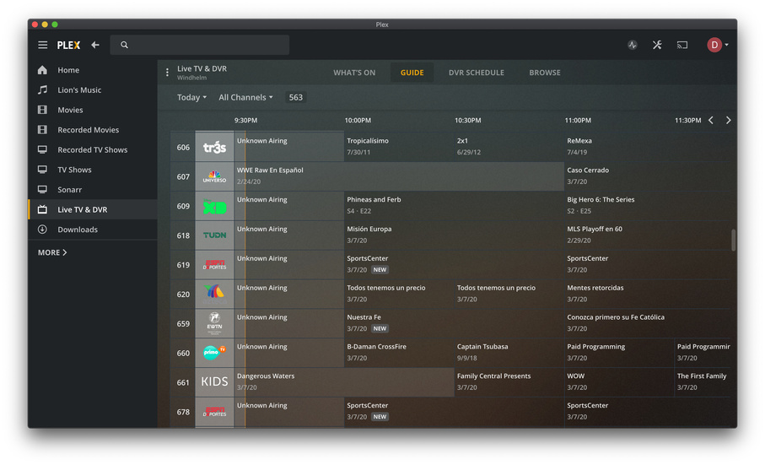Open user account avatar D
The image size is (765, 465).
[x=714, y=45]
